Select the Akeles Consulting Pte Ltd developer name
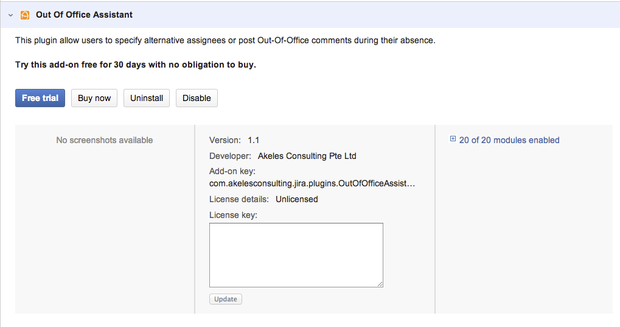The width and height of the screenshot is (620, 327). pos(307,156)
